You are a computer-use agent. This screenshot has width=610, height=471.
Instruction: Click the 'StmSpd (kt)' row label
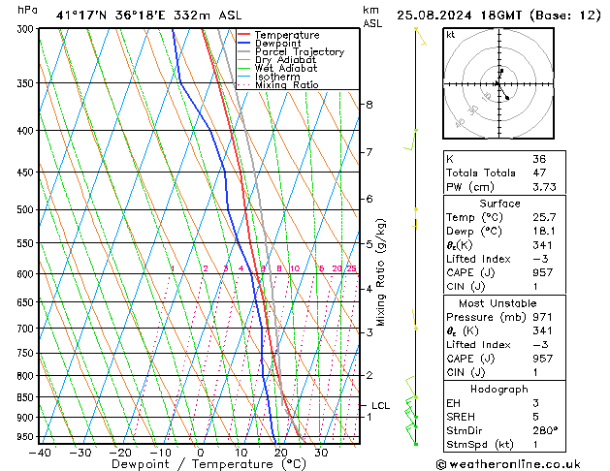480,445
